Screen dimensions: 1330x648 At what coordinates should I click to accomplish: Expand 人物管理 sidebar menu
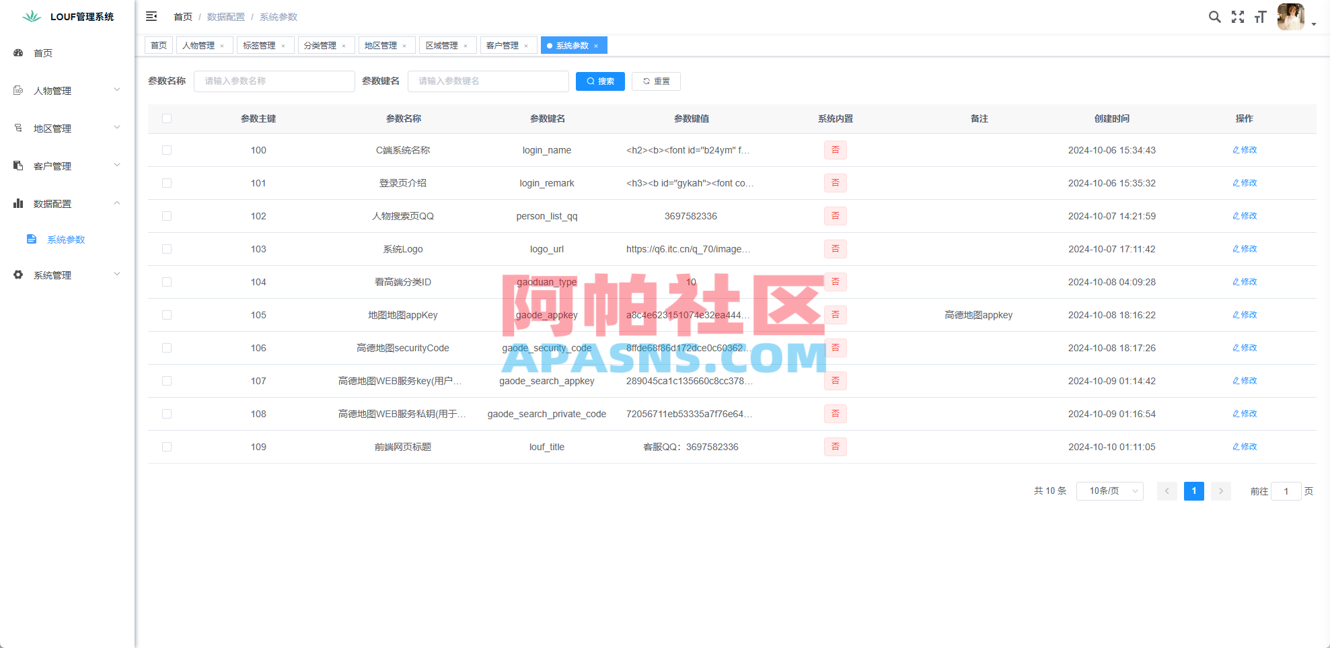tap(67, 91)
